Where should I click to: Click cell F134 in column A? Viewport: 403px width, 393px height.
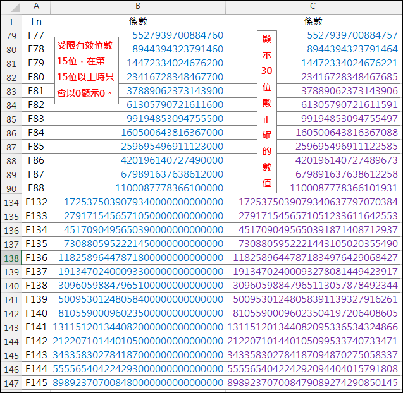(x=36, y=229)
